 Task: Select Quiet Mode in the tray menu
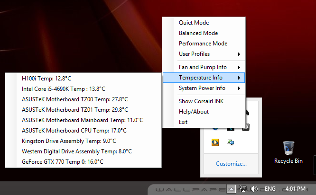[x=204, y=23]
